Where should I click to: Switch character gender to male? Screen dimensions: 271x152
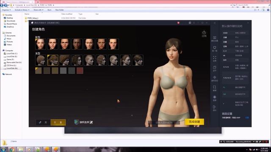pos(43,122)
